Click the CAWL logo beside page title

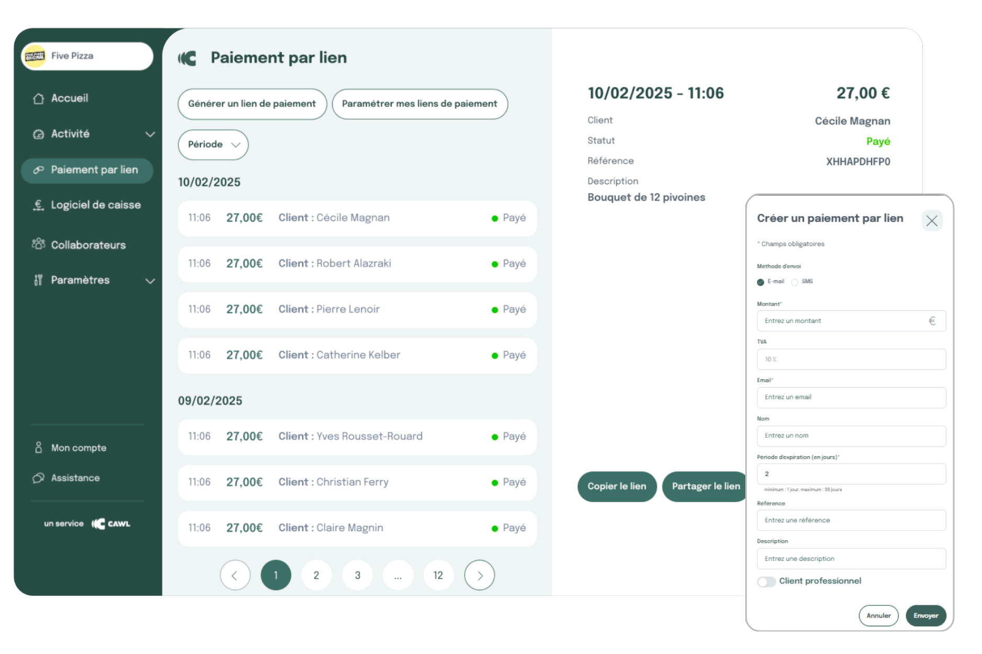click(187, 58)
